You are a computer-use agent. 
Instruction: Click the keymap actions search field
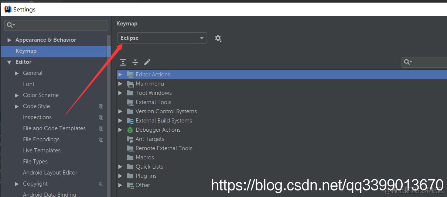[424, 62]
